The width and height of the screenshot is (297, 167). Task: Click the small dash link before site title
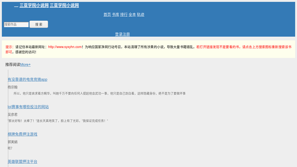pos(16,6)
